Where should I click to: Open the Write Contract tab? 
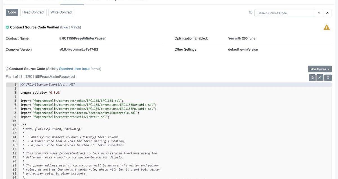pos(61,12)
